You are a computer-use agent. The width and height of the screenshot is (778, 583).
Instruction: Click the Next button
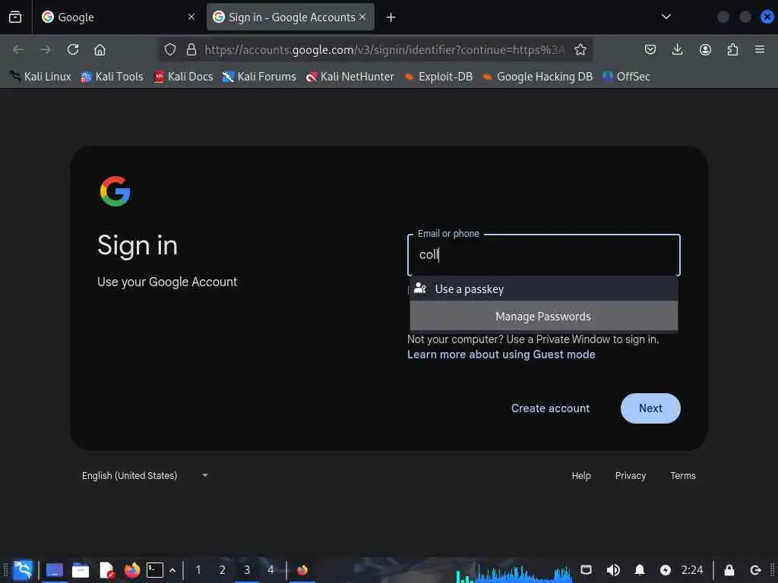(x=650, y=408)
